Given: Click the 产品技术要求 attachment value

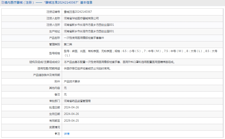Looking at the screenshot, I should point(72,81).
